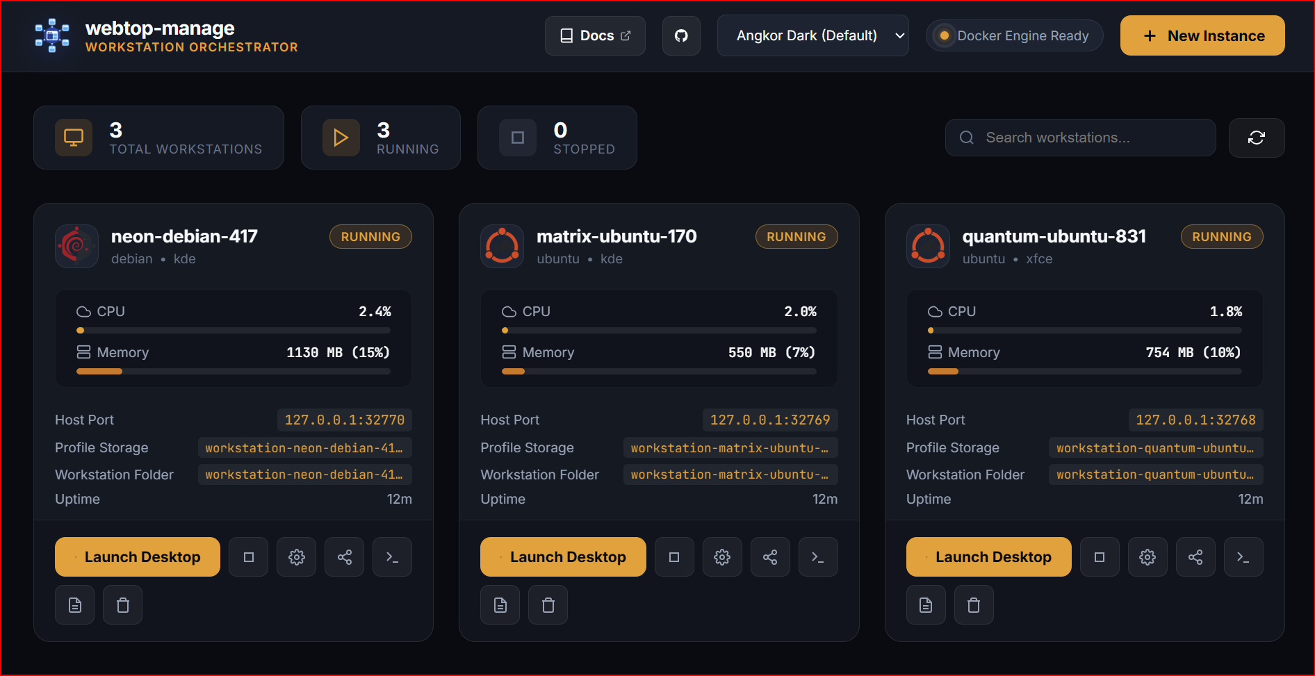Screen dimensions: 1315x676
Task: Open settings for neon-debian-417
Action: click(297, 557)
